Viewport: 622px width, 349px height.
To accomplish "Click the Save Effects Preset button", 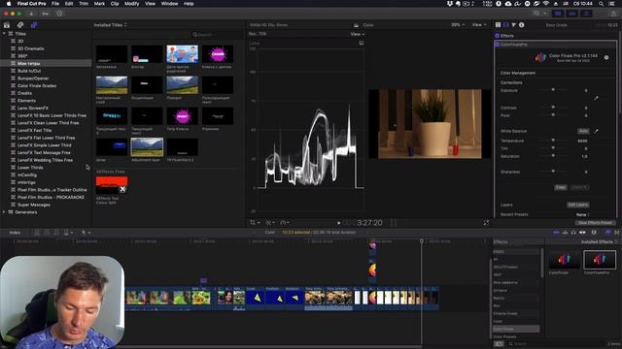I will click(596, 223).
